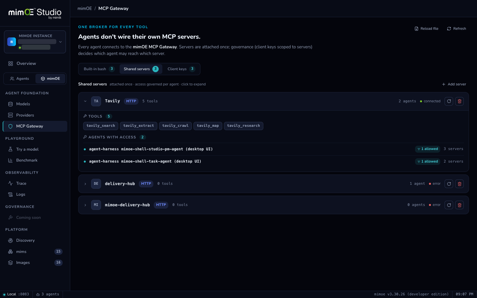Click the mimOE Studio logo
The height and width of the screenshot is (298, 477).
coord(35,13)
